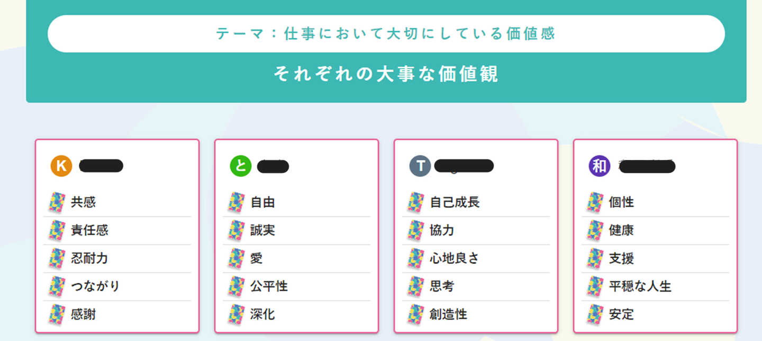Click the card icon next to 責任感

(x=57, y=230)
